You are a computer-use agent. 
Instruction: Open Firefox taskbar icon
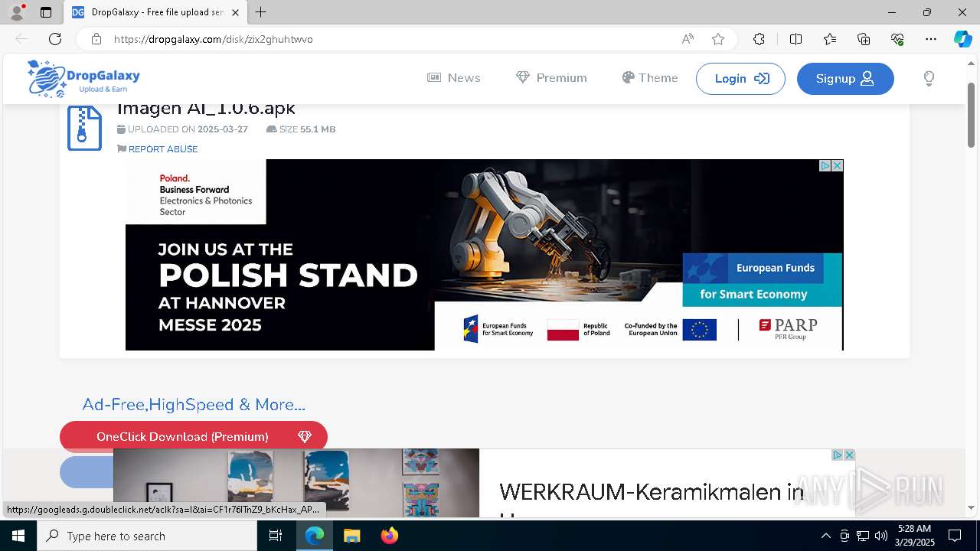point(390,536)
